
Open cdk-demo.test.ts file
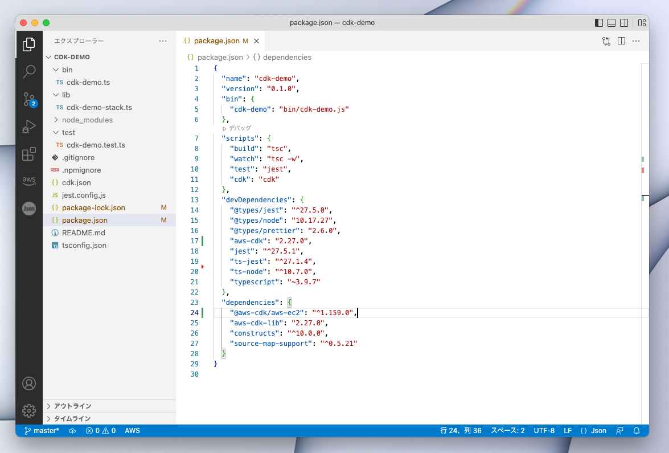tap(109, 145)
